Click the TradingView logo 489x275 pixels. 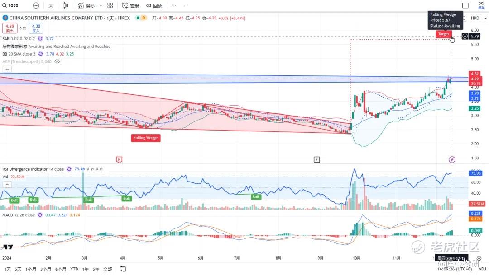pos(8,247)
